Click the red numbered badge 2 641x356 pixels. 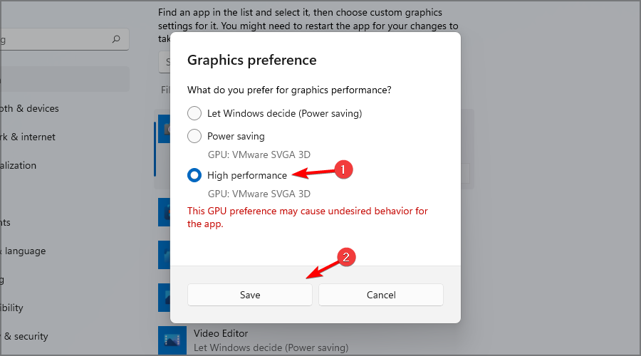coord(346,257)
